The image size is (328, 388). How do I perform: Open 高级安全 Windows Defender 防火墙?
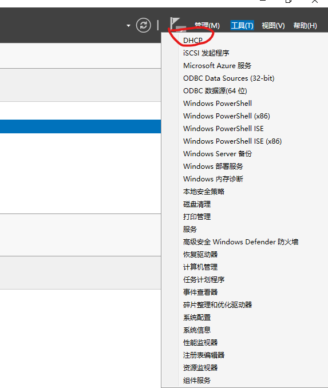click(x=240, y=241)
